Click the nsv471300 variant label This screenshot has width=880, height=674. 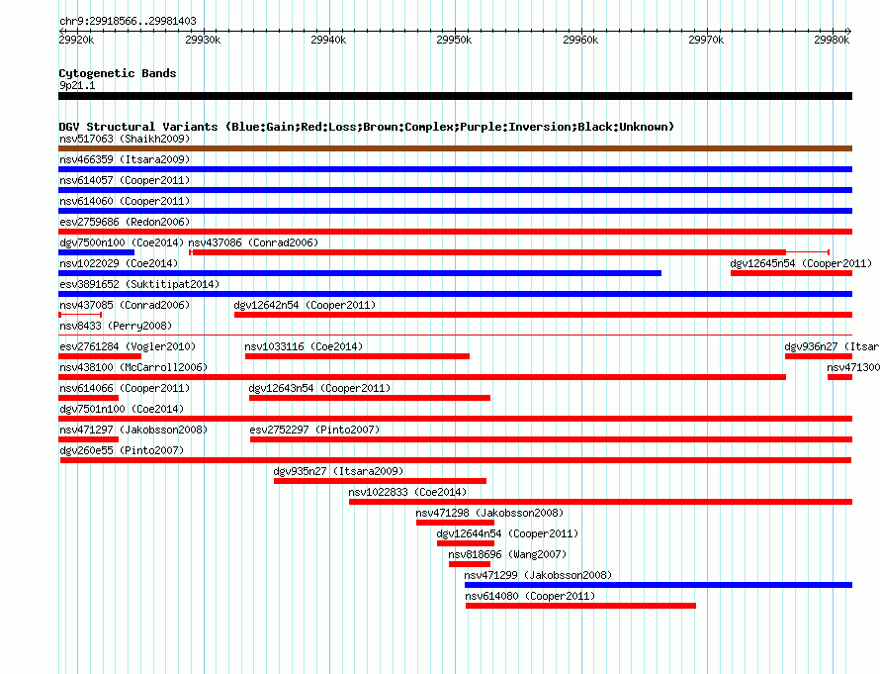853,367
